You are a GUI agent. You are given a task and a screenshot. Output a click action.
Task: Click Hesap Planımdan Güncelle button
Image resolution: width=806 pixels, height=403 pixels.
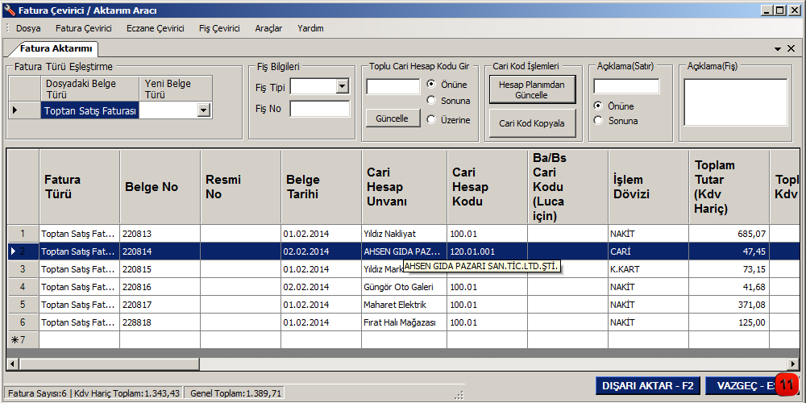point(532,90)
